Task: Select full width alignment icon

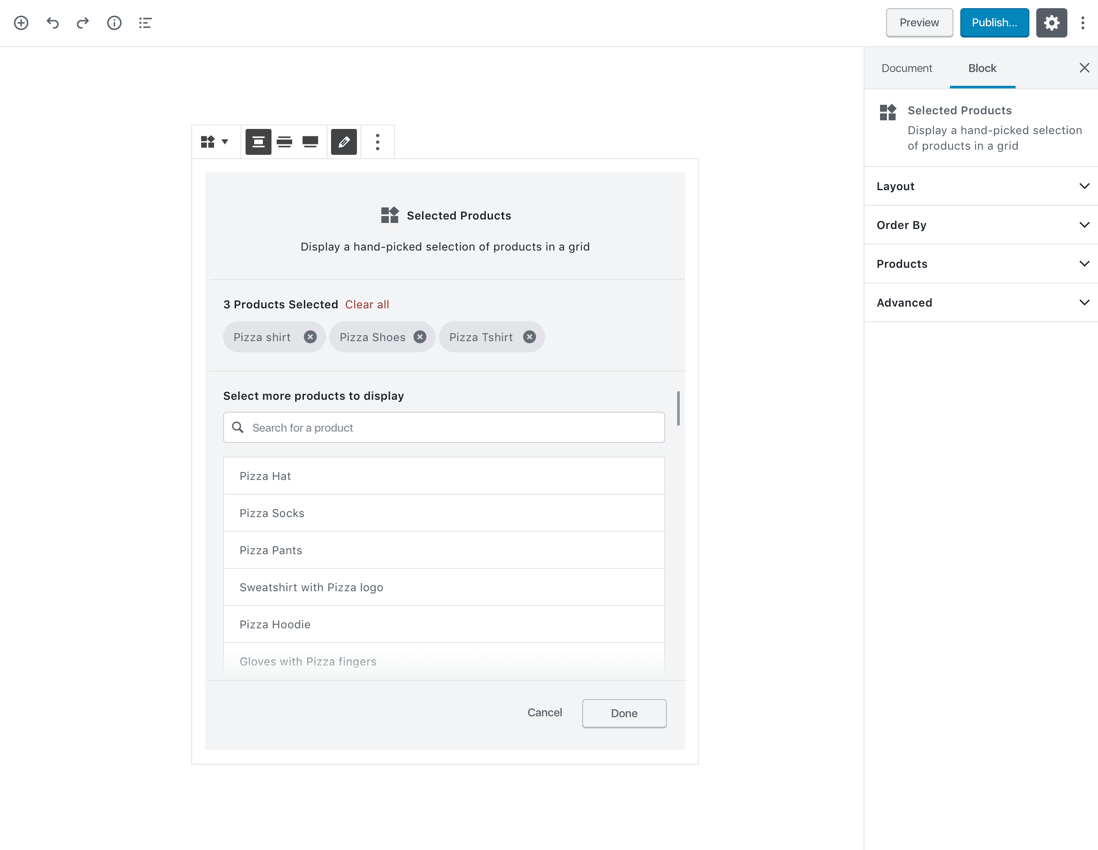Action: (310, 141)
